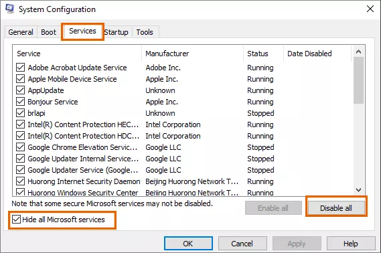Switch to the Boot tab
Viewport: 381px width, 253px height.
coord(48,32)
